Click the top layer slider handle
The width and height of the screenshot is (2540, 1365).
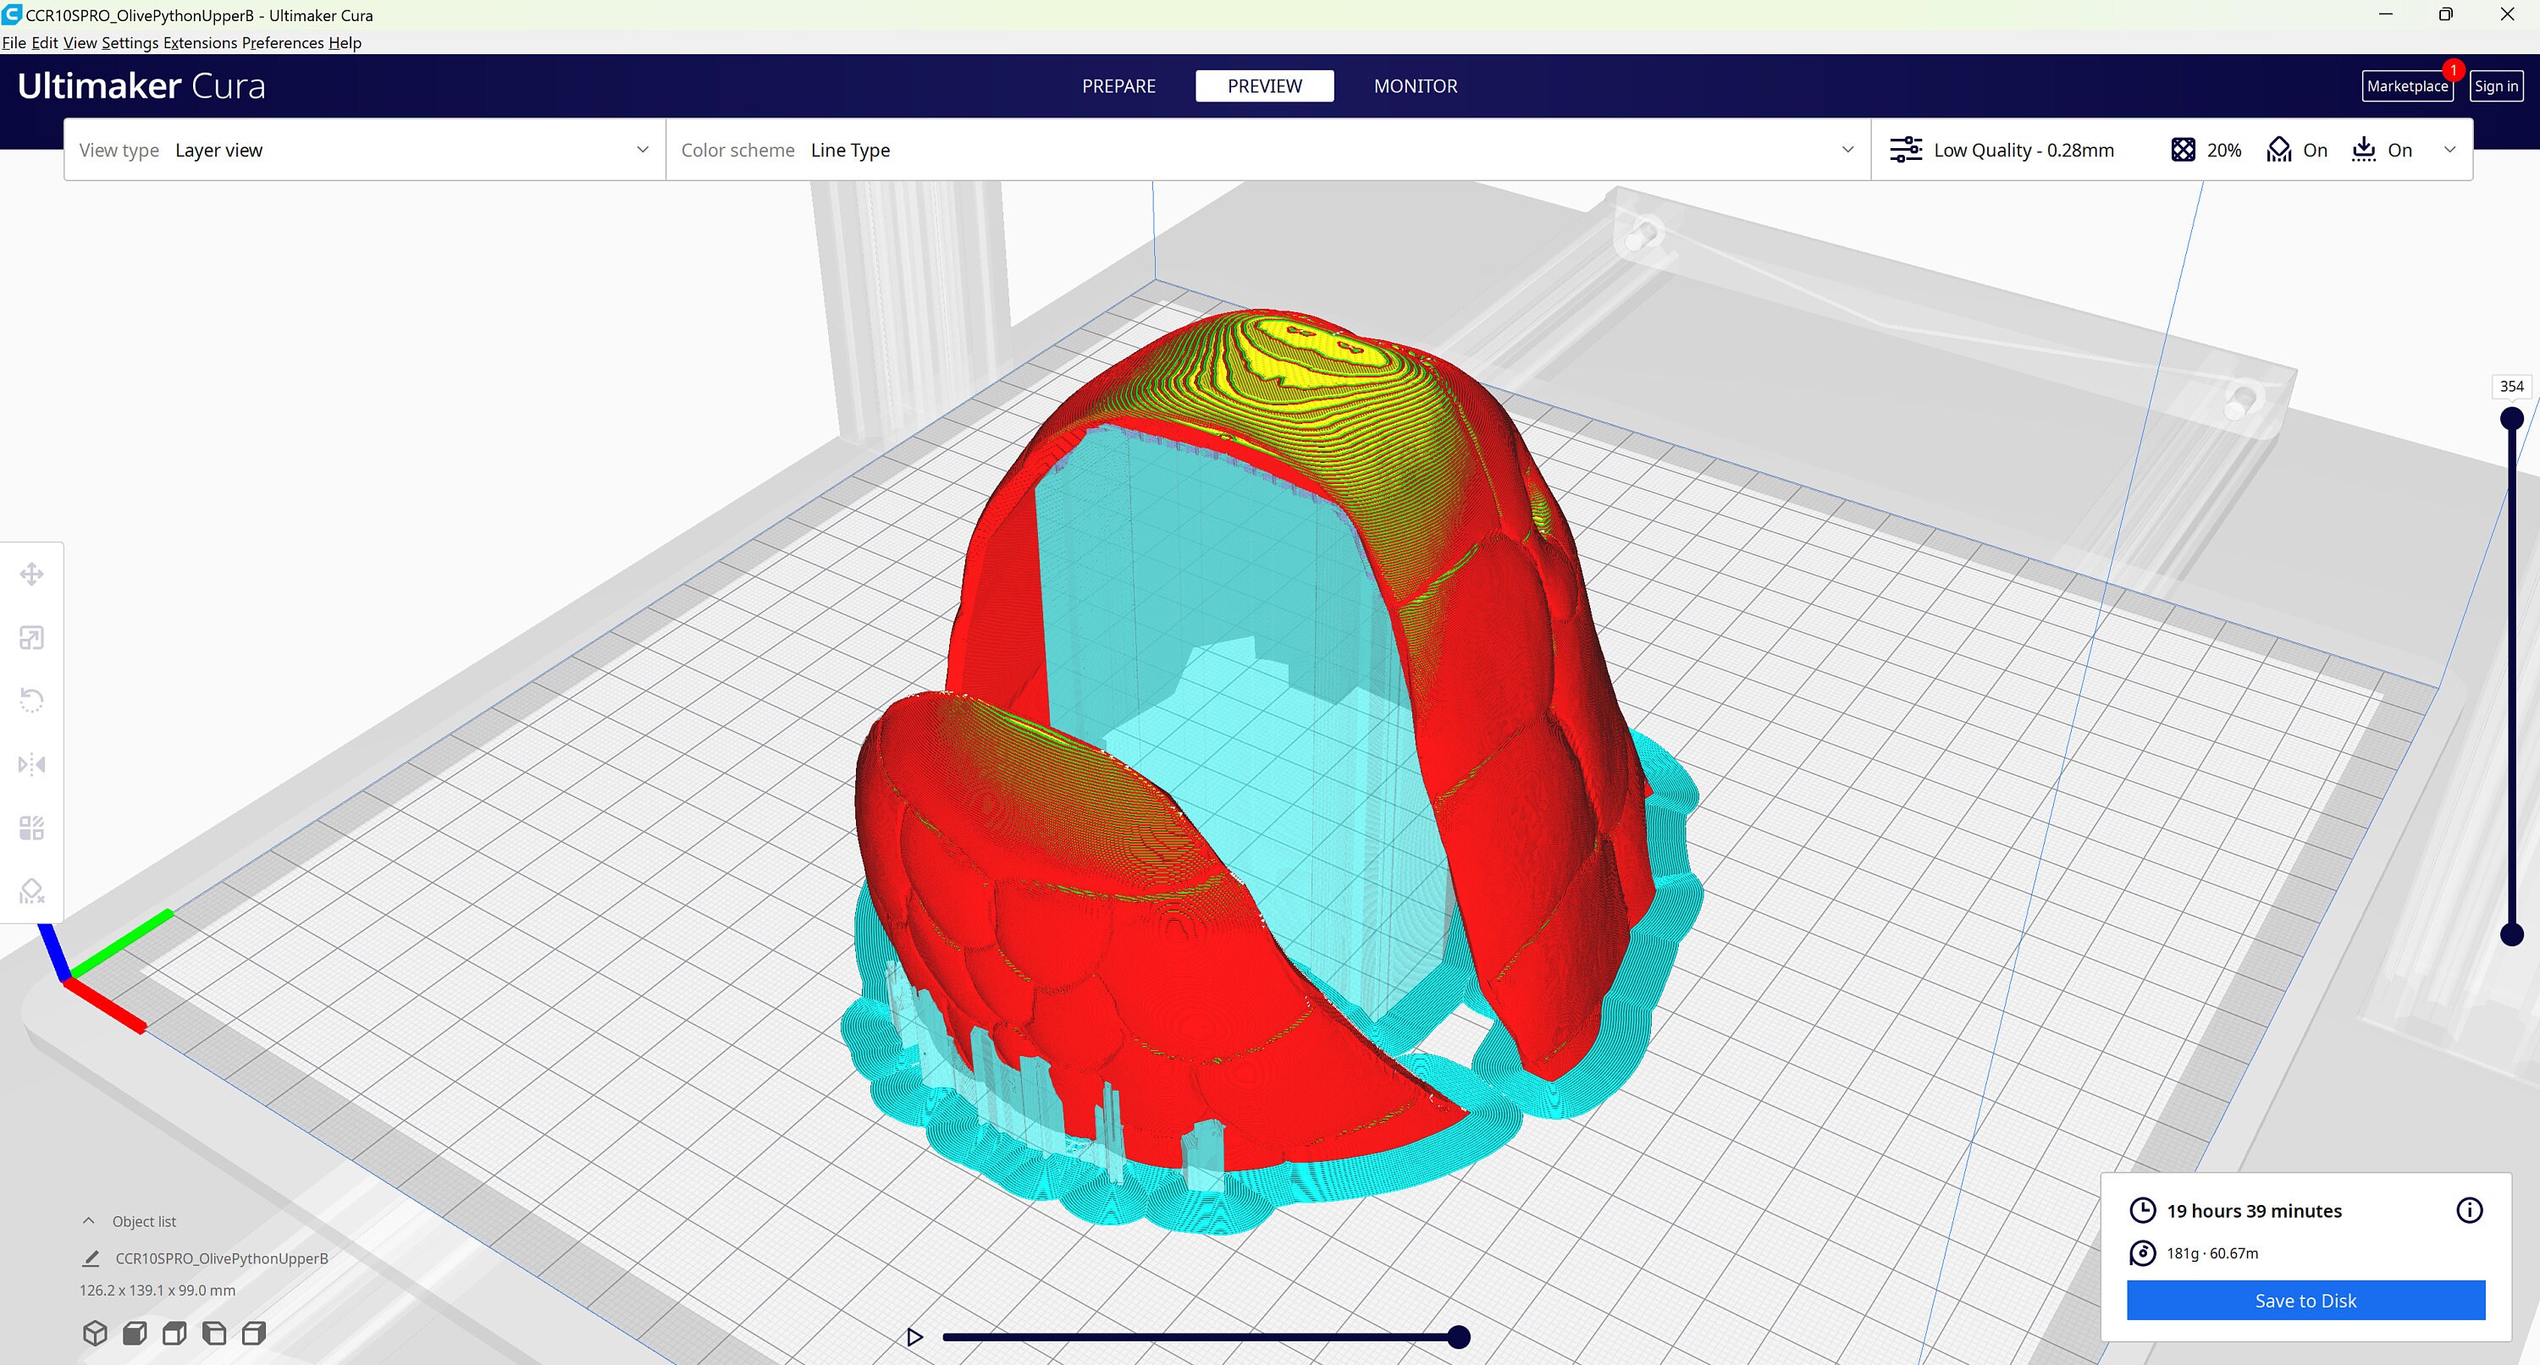[2511, 419]
